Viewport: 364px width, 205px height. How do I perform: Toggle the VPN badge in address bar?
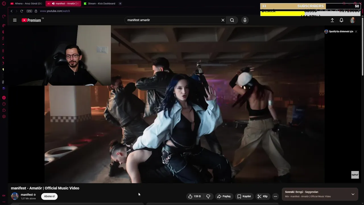pos(29,11)
